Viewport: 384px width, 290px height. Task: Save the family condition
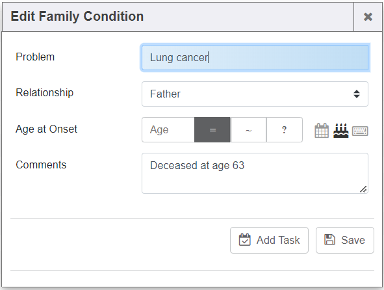click(345, 240)
